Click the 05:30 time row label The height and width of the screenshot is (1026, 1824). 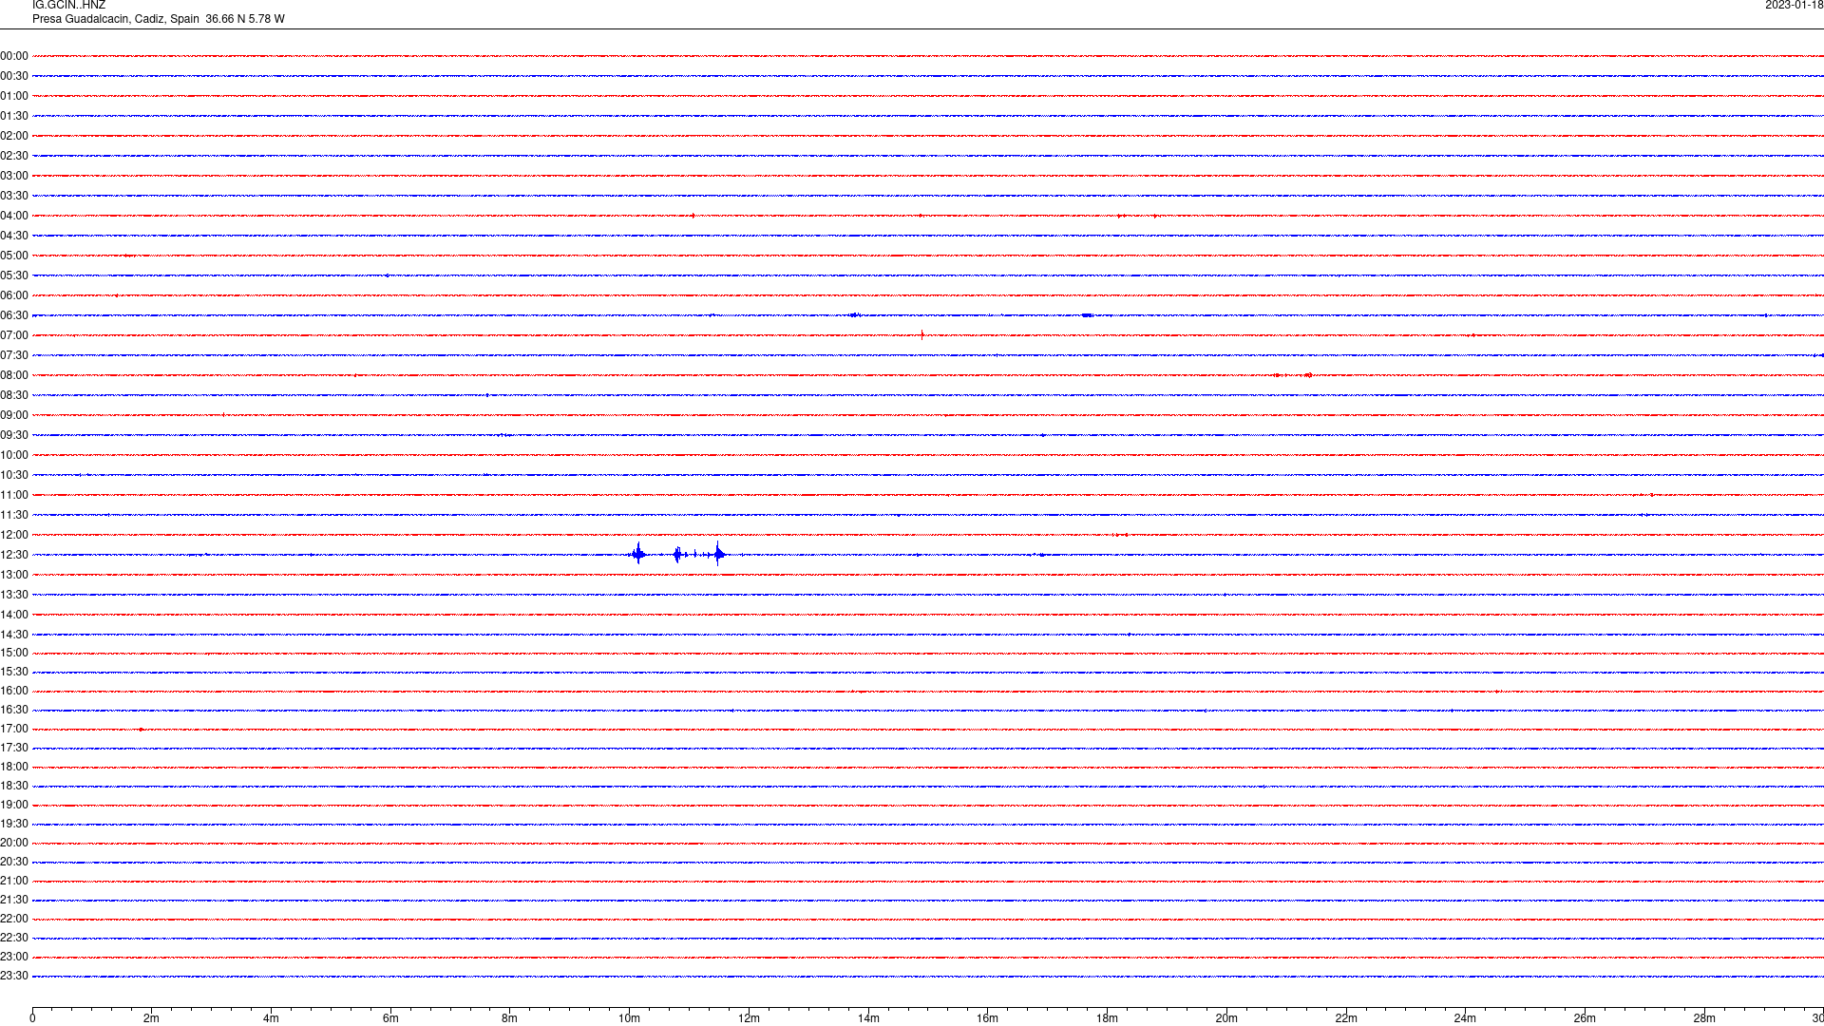pos(14,275)
